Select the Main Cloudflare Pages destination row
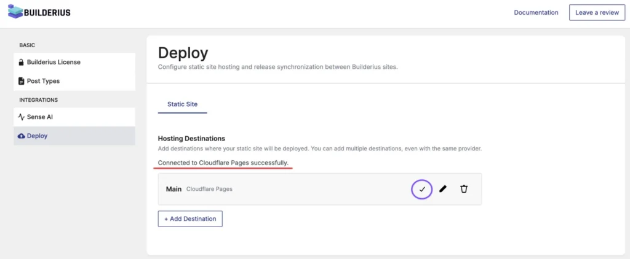This screenshot has height=259, width=630. (320, 189)
